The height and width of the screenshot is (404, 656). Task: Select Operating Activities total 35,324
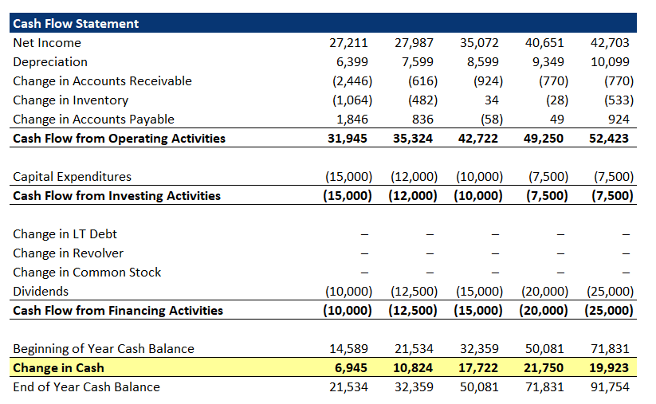point(413,139)
